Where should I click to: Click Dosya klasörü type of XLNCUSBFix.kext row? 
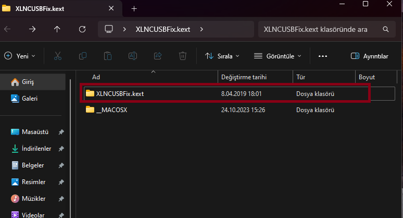point(315,94)
